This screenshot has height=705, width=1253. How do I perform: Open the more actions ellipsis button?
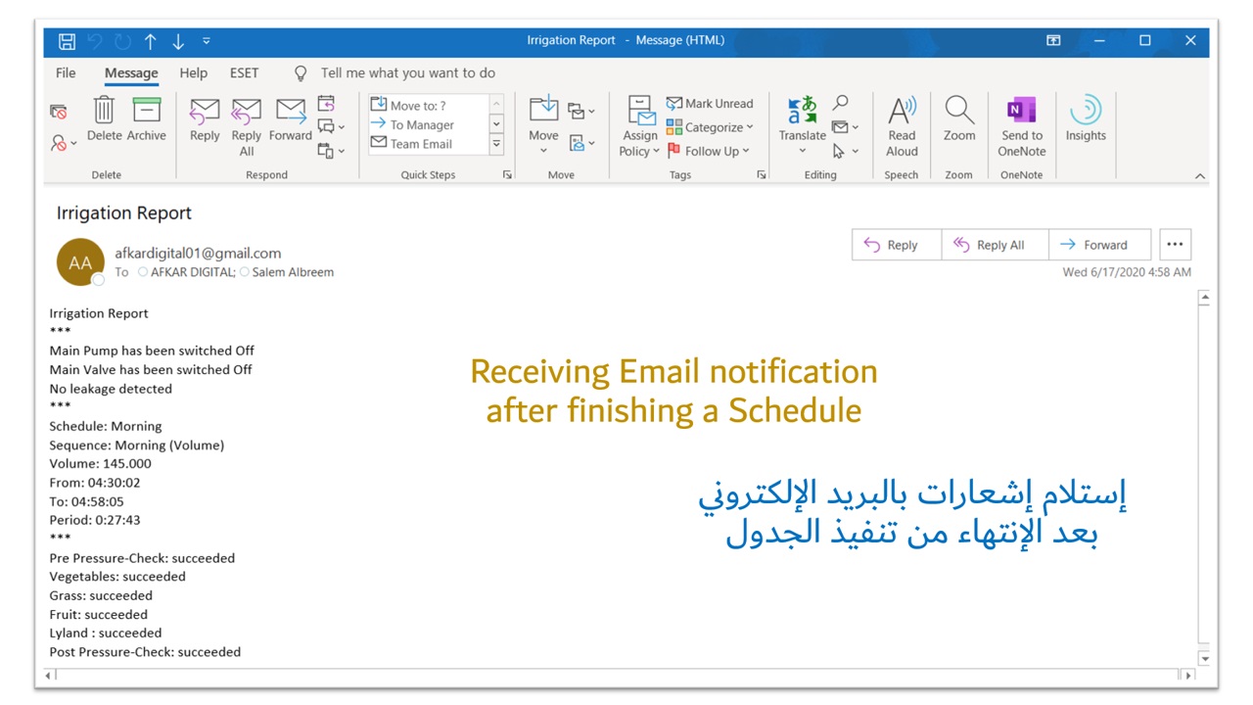[1175, 245]
